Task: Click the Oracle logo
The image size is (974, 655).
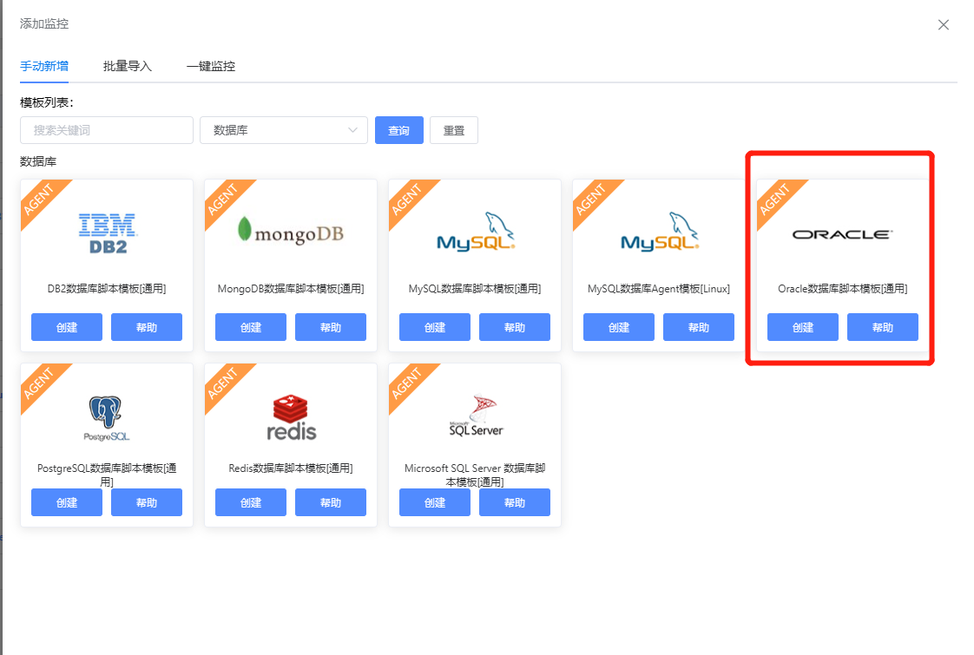Action: click(x=842, y=234)
